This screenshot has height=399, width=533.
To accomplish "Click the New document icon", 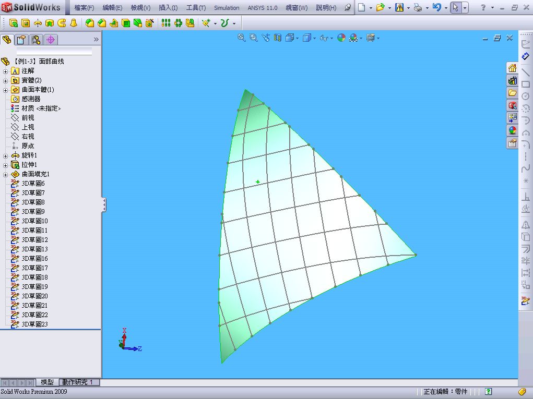I will 362,7.
